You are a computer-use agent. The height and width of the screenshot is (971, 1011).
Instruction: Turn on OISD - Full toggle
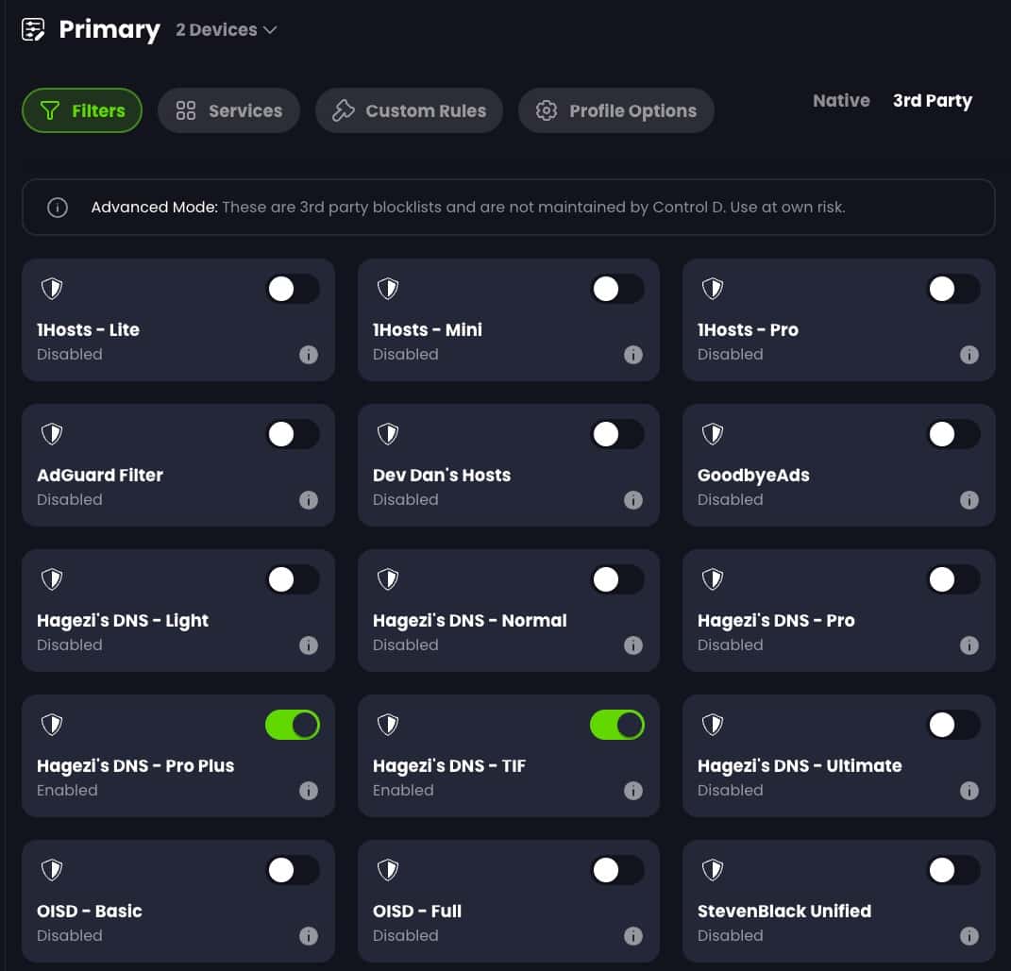[x=617, y=870]
